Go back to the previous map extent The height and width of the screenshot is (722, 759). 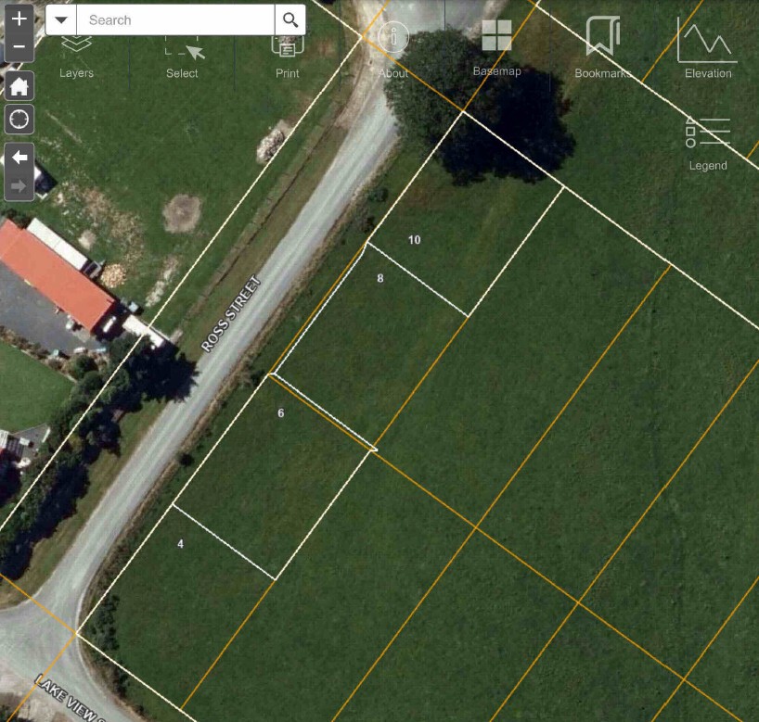19,158
